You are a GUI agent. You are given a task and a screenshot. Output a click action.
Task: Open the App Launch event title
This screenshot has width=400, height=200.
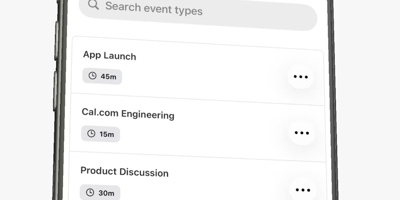coord(110,55)
